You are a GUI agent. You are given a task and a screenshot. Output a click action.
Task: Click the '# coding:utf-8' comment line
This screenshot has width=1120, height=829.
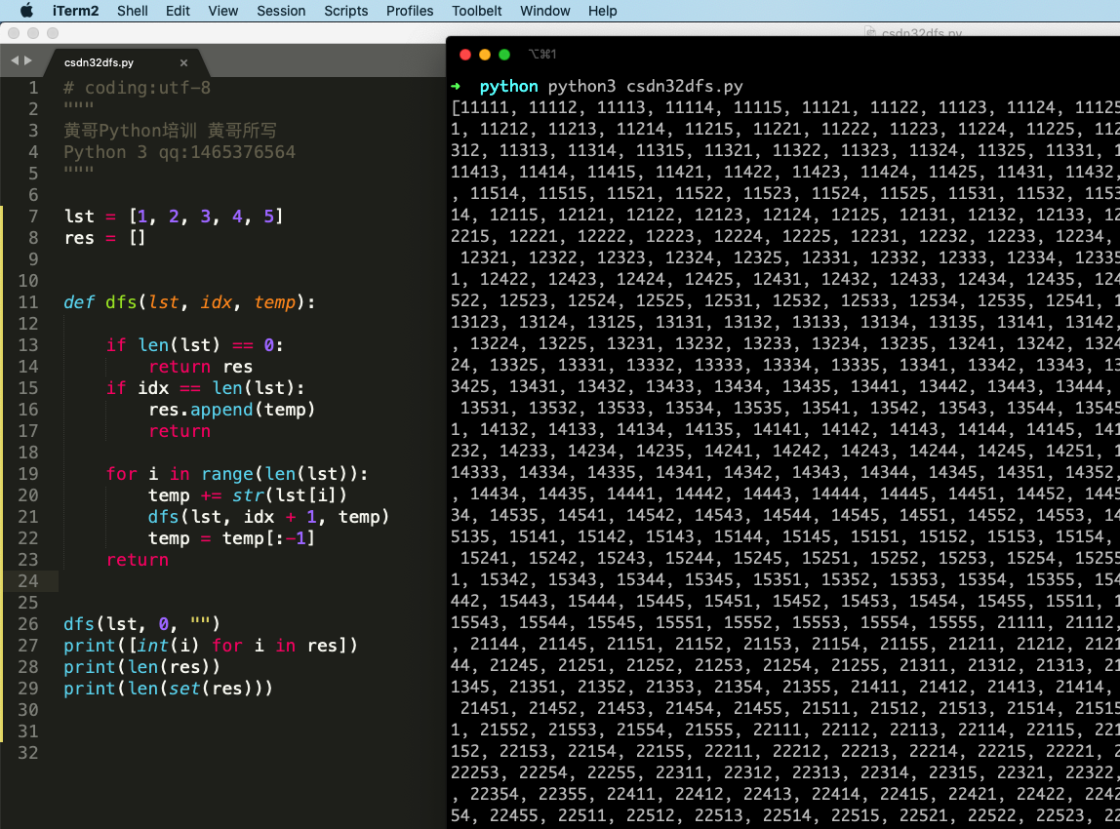[x=138, y=88]
